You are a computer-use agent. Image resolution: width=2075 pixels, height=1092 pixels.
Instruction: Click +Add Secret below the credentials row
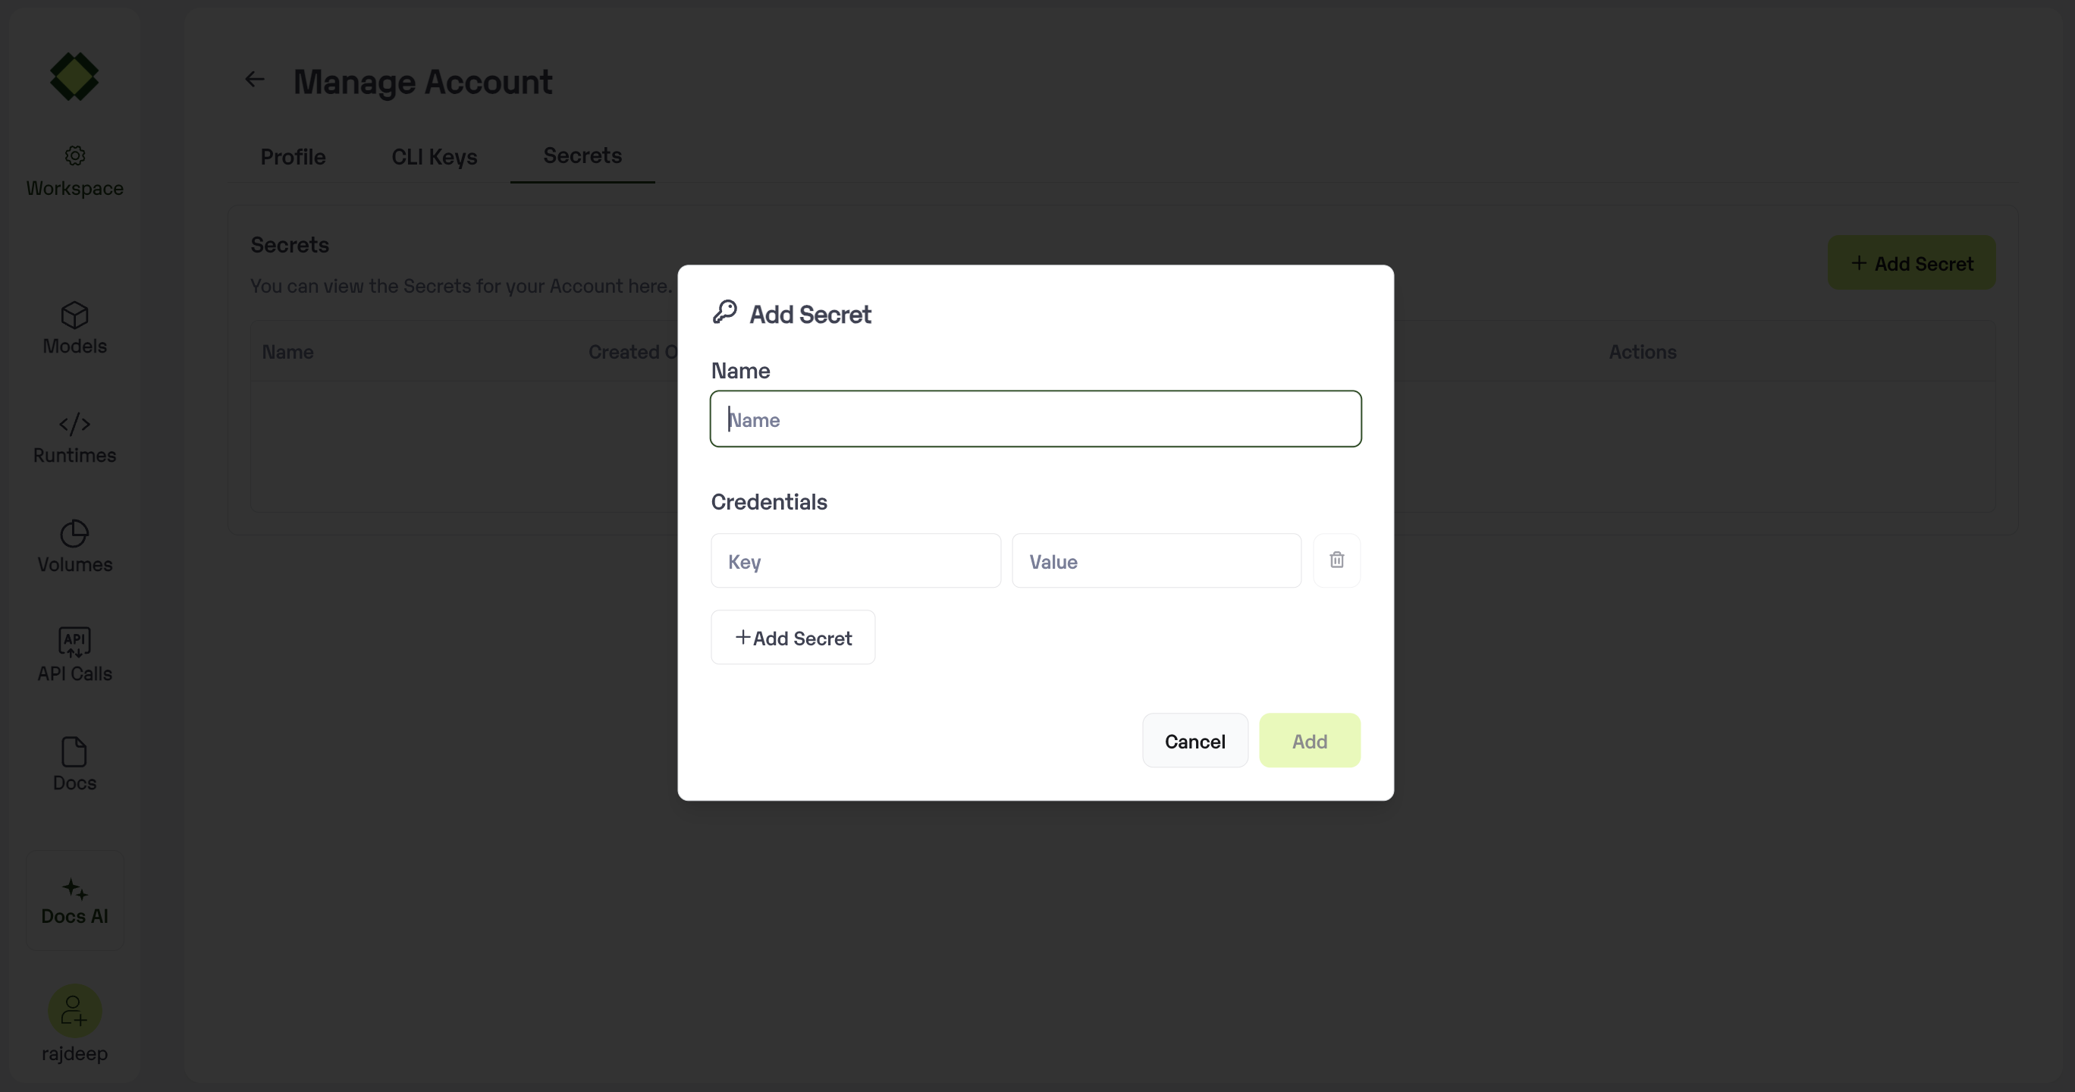tap(793, 638)
